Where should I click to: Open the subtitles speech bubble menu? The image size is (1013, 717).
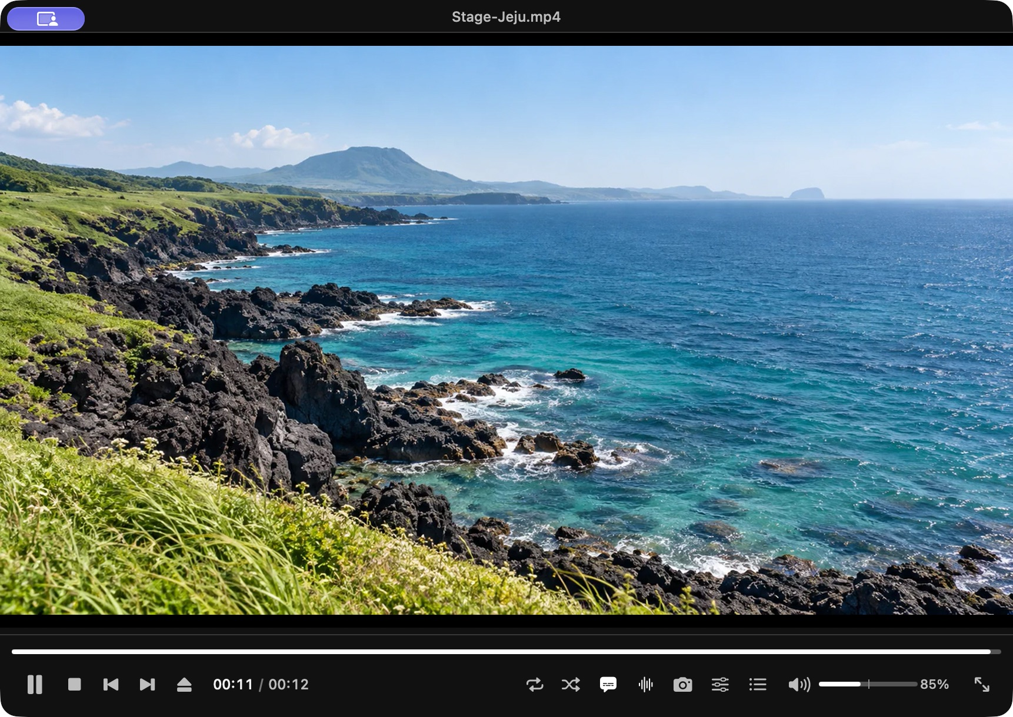click(608, 685)
